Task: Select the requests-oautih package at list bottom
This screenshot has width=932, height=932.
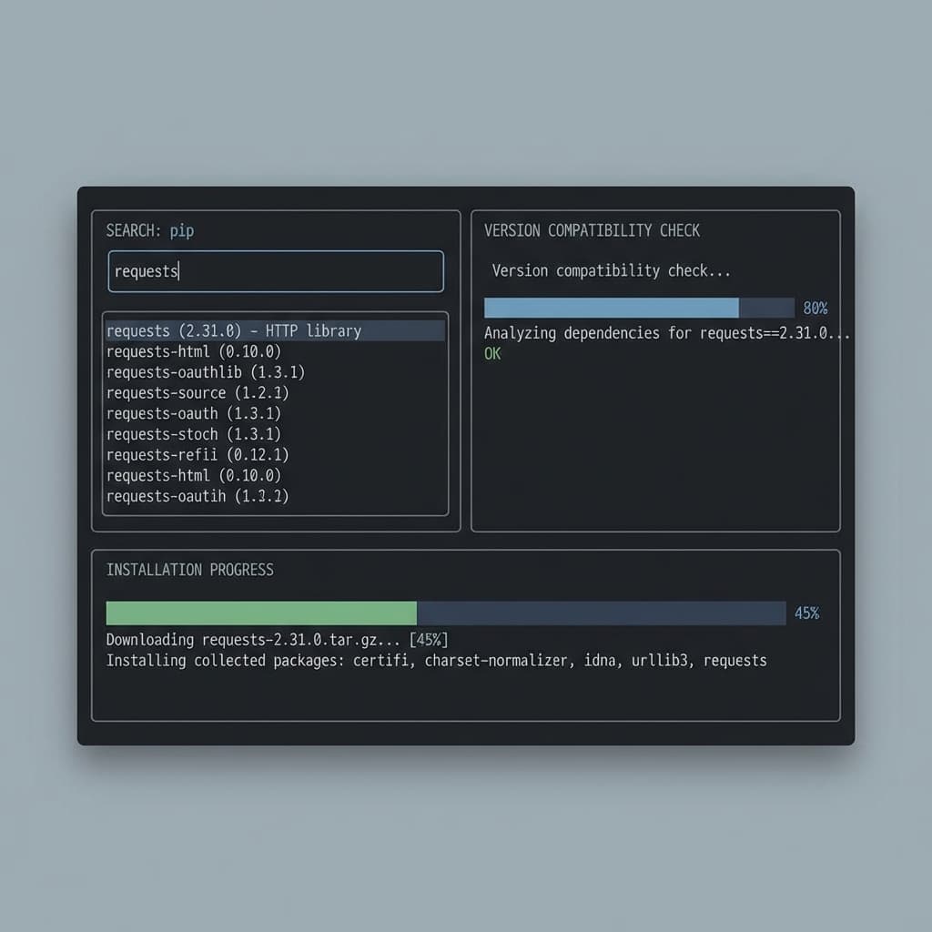Action: (x=197, y=496)
